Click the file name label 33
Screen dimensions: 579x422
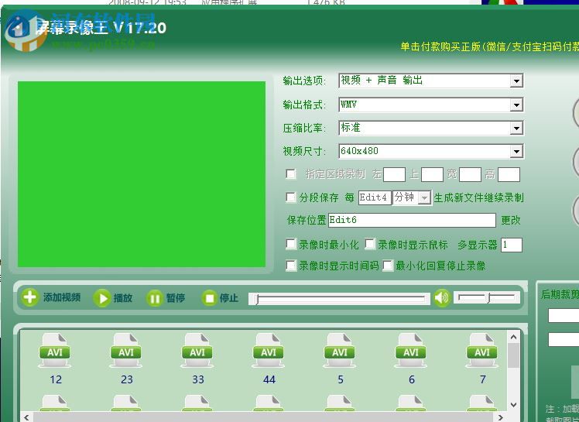[198, 379]
